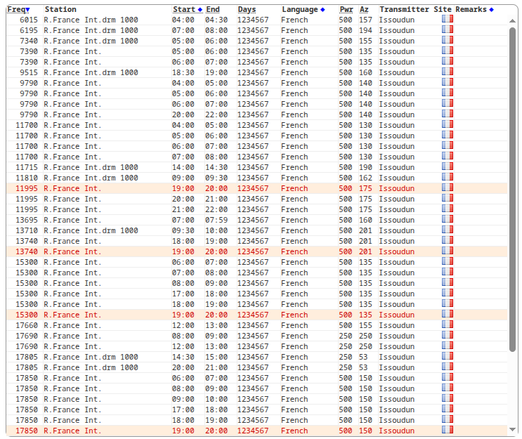Click the Transmitter Site column header
Viewport: 522px width, 439px height.
click(415, 9)
